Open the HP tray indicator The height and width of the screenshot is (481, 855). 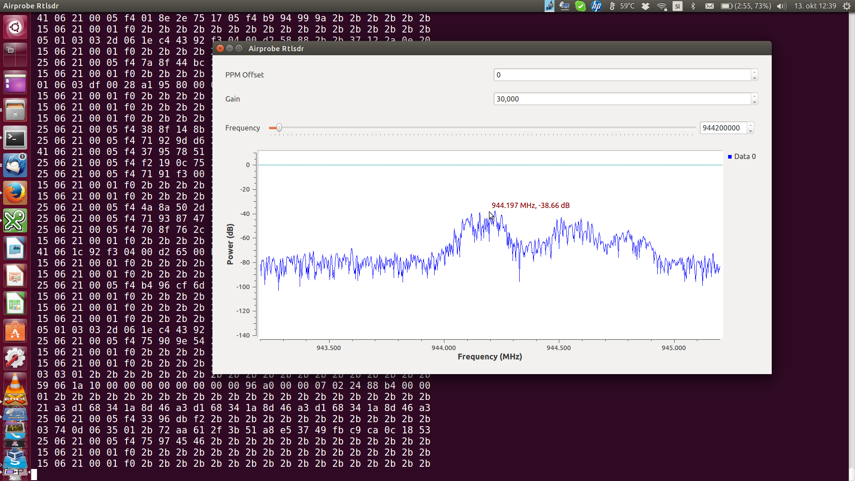596,6
